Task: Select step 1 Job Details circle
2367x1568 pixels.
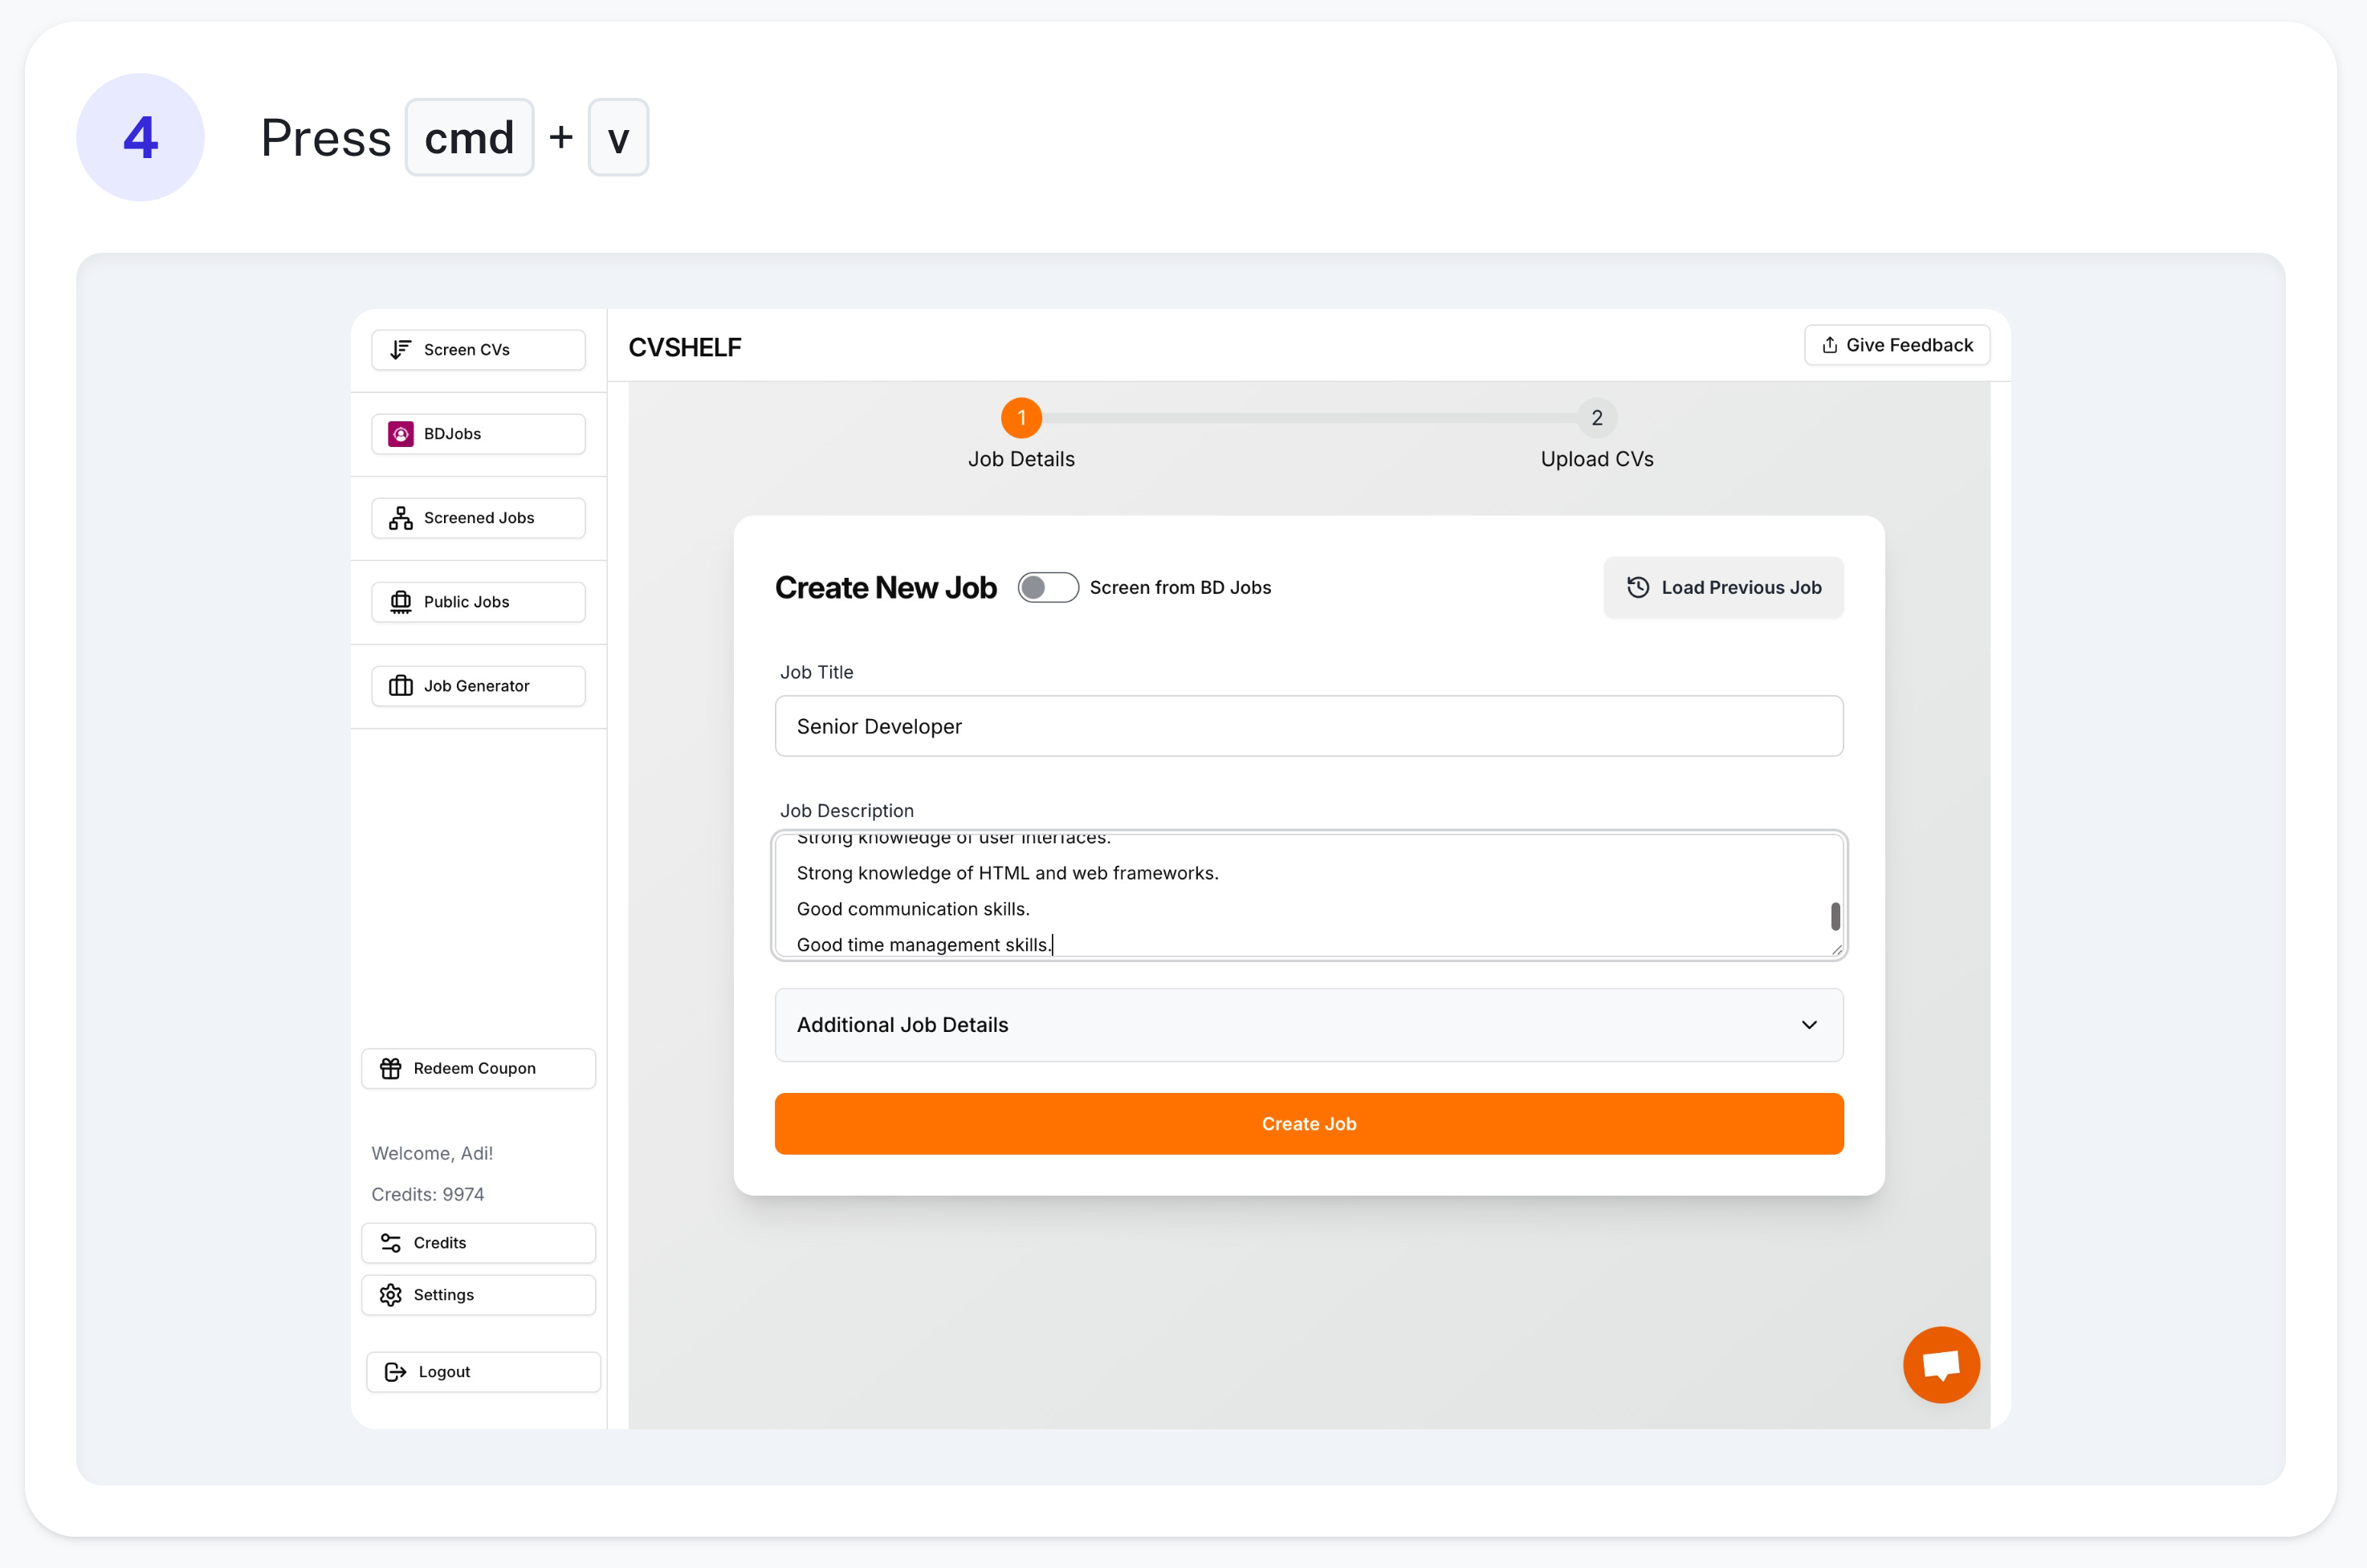Action: [1021, 418]
